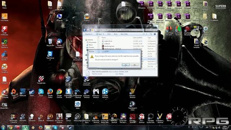Open Computer desktop icon
231x130 pixels.
coord(59,18)
